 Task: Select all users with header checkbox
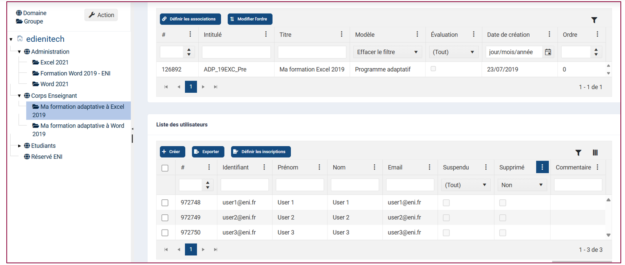[165, 168]
